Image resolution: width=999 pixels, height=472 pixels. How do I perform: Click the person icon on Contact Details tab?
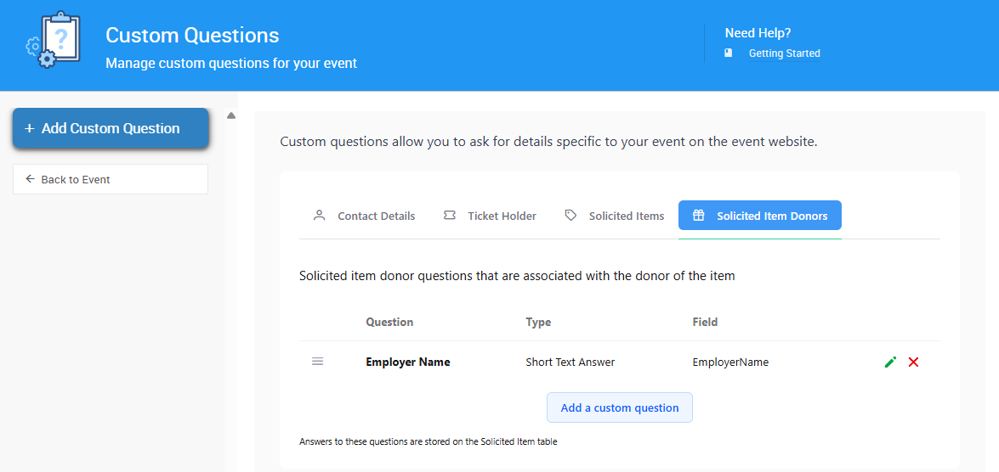319,216
